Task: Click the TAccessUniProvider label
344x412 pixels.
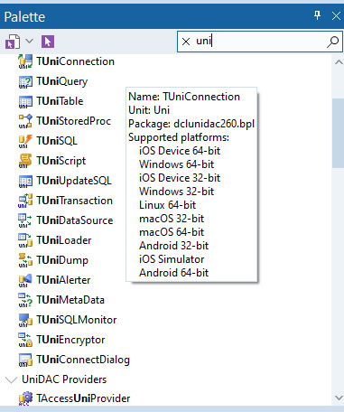Action: [83, 398]
